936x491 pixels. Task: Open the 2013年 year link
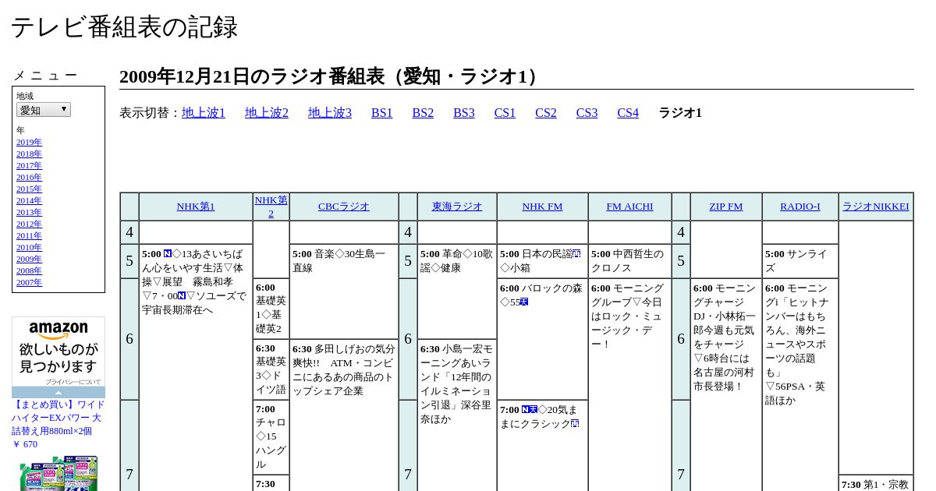[29, 213]
